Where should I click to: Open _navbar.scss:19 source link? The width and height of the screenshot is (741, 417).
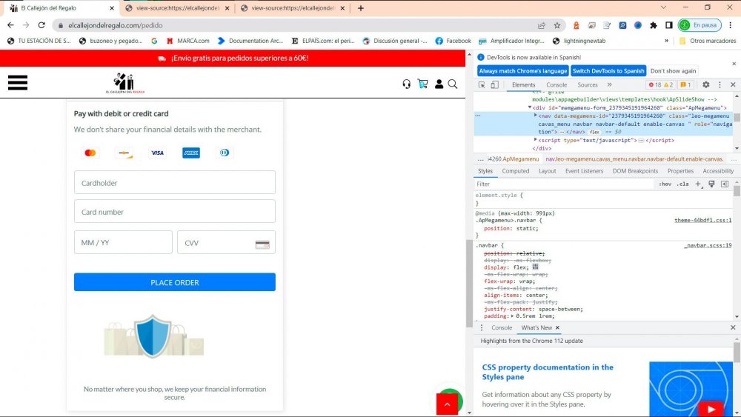[x=708, y=246]
